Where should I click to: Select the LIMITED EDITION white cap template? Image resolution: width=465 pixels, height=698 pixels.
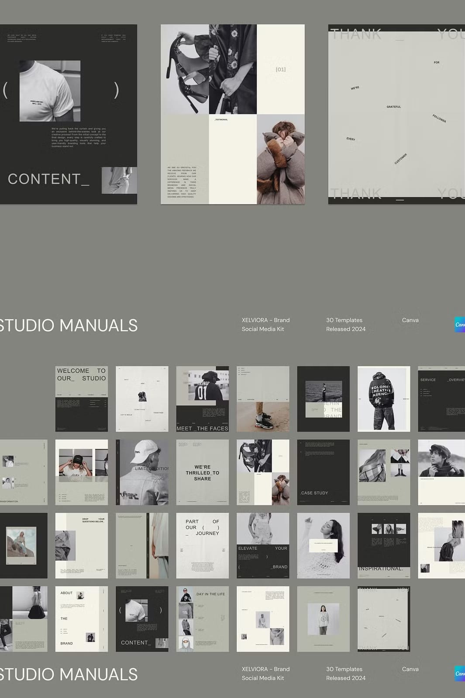click(142, 472)
